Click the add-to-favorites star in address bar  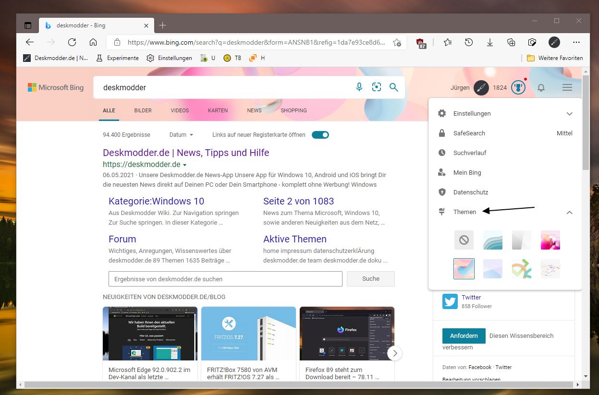pyautogui.click(x=397, y=42)
